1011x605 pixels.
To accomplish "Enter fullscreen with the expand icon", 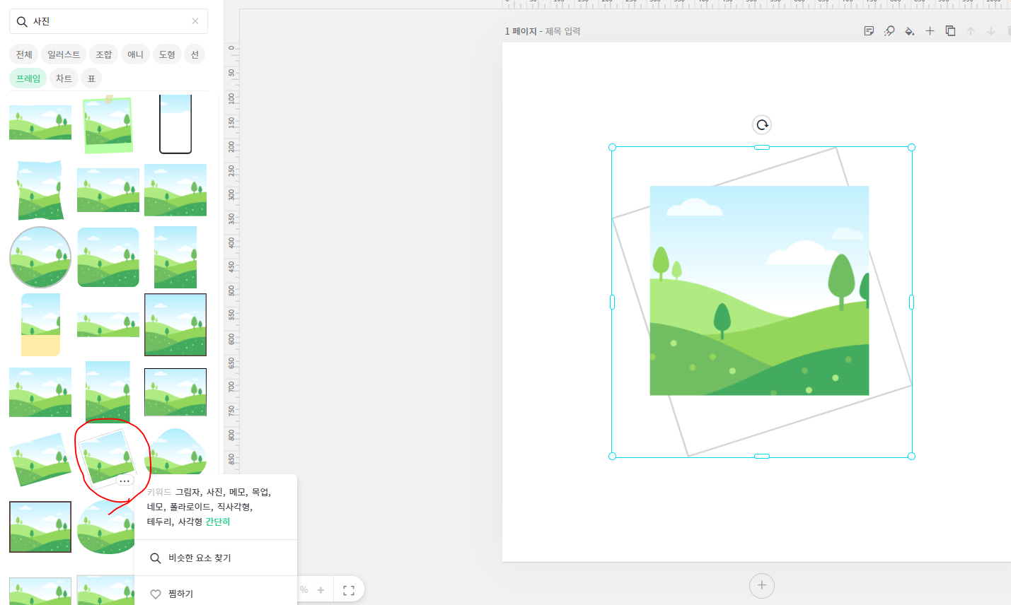I will pos(348,590).
